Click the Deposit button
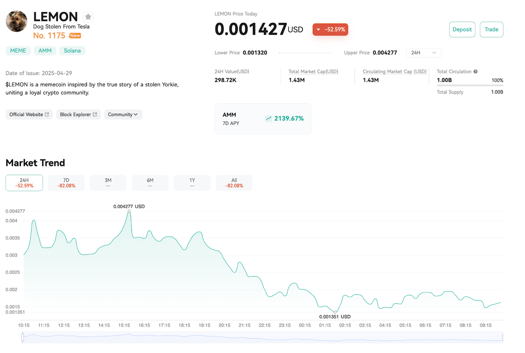The width and height of the screenshot is (525, 353). (x=462, y=29)
